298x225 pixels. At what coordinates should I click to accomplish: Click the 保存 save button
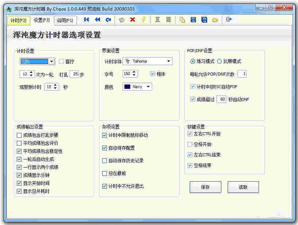point(205,187)
